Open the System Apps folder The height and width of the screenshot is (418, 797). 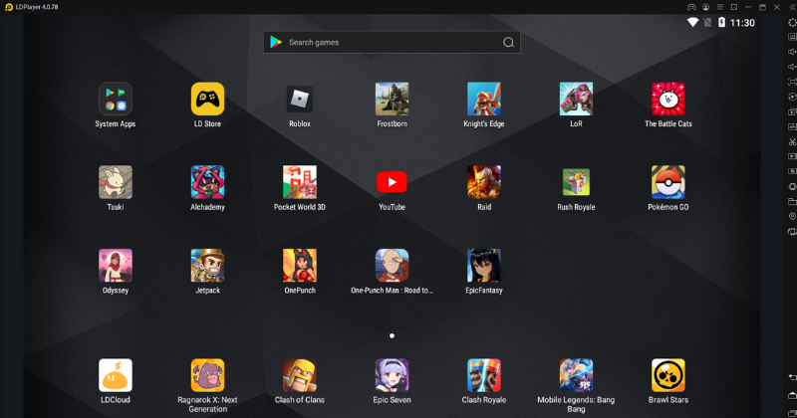[x=116, y=100]
